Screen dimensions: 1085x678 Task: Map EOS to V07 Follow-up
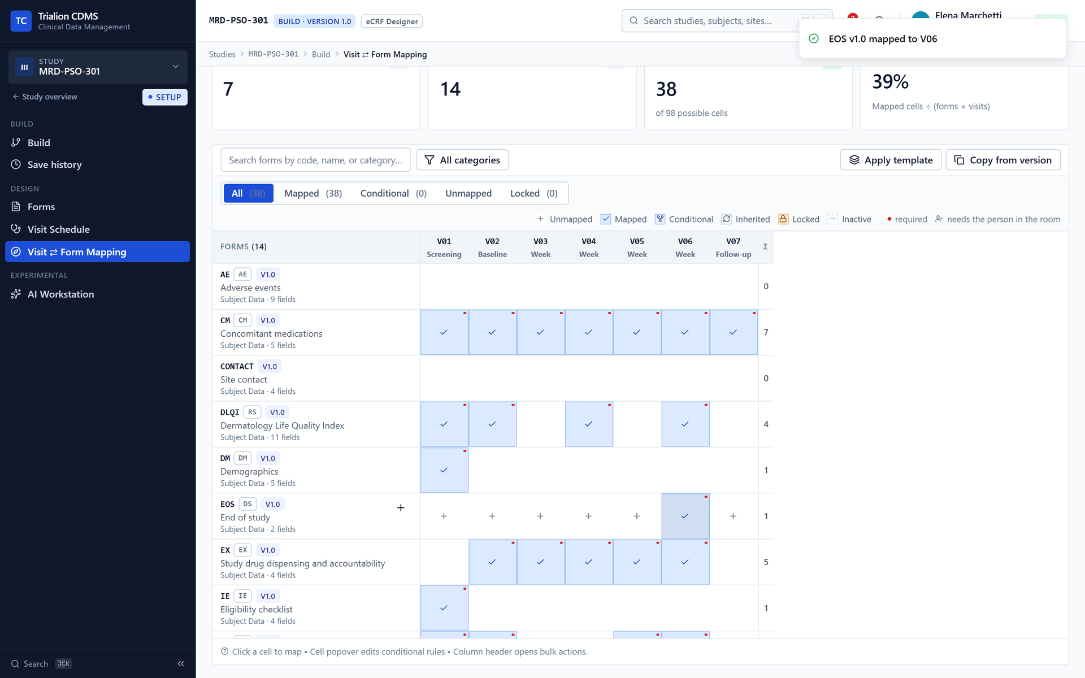pyautogui.click(x=733, y=516)
